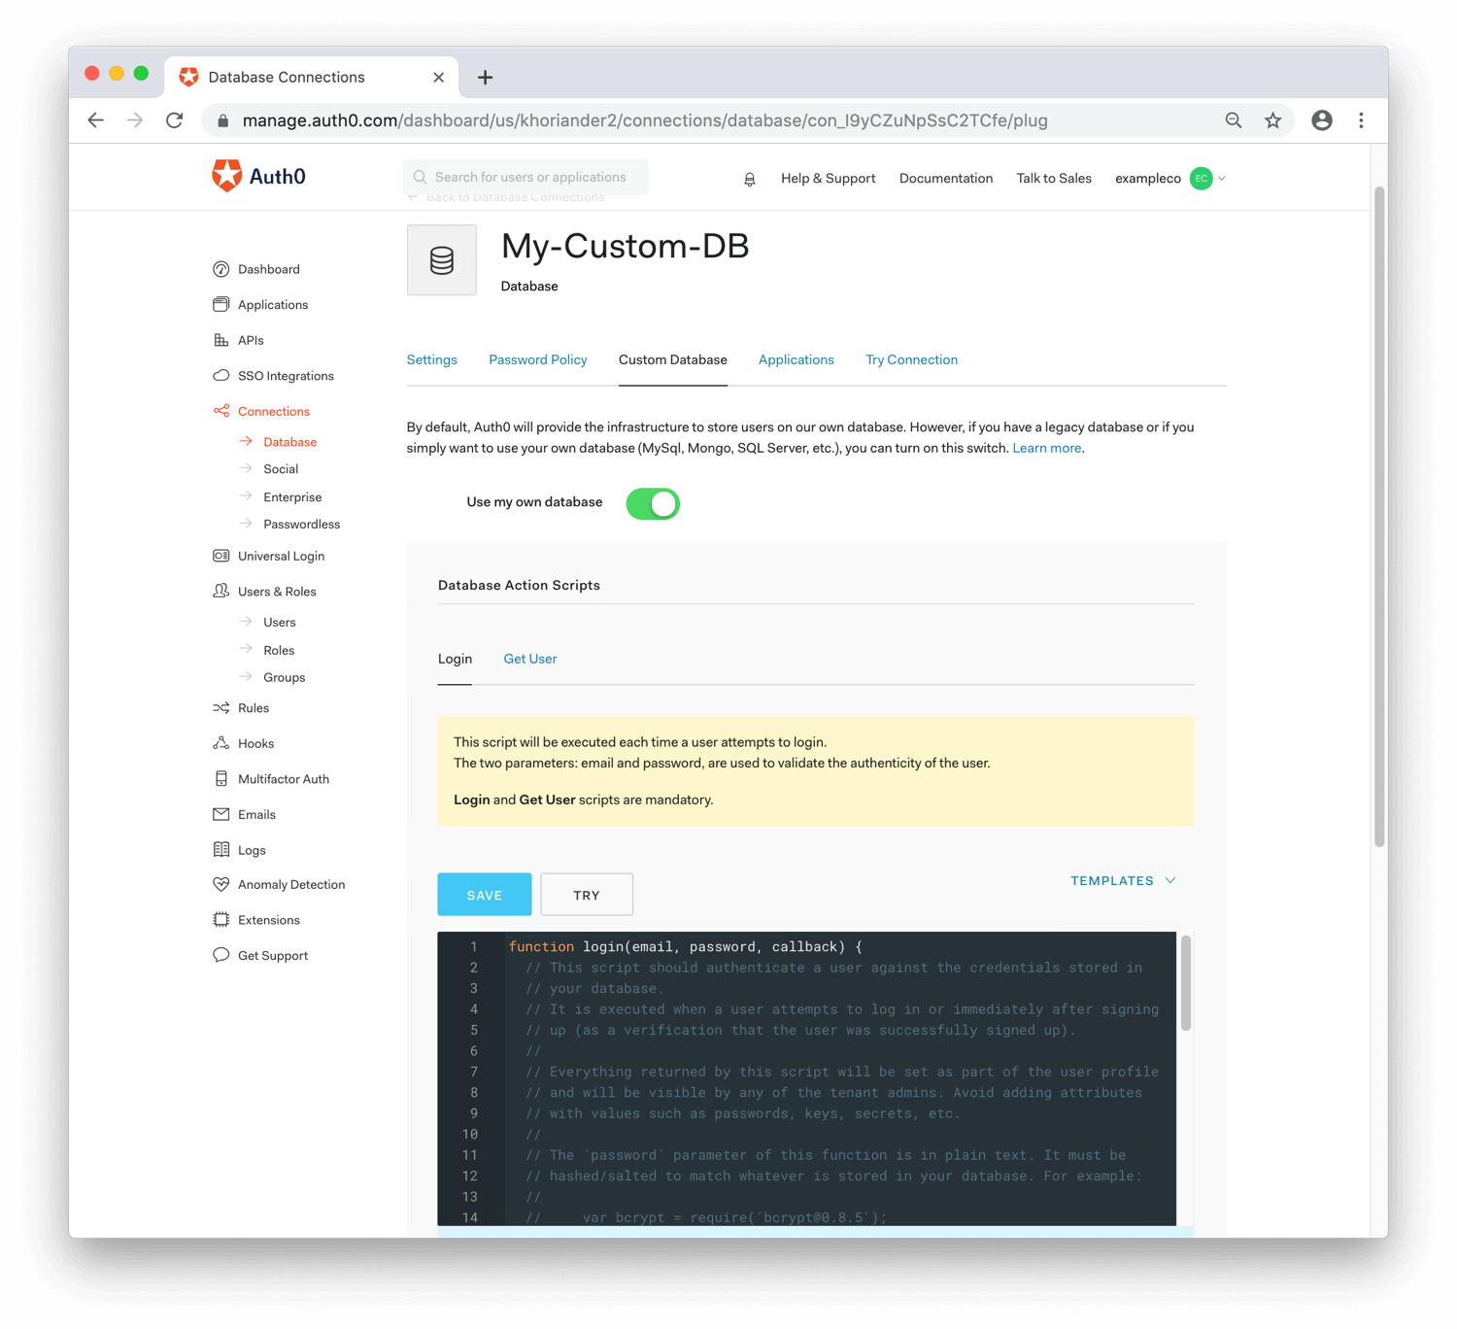The width and height of the screenshot is (1457, 1329).
Task: Switch to the Get User script tab
Action: click(x=530, y=659)
